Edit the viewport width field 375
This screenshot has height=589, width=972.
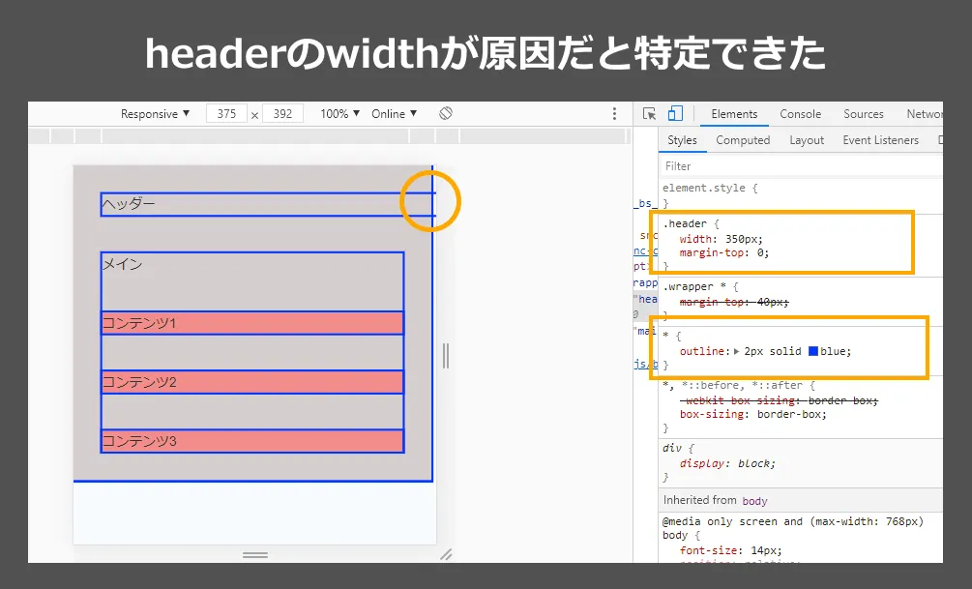pos(227,114)
